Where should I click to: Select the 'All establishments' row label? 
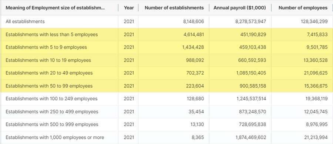(x=25, y=21)
